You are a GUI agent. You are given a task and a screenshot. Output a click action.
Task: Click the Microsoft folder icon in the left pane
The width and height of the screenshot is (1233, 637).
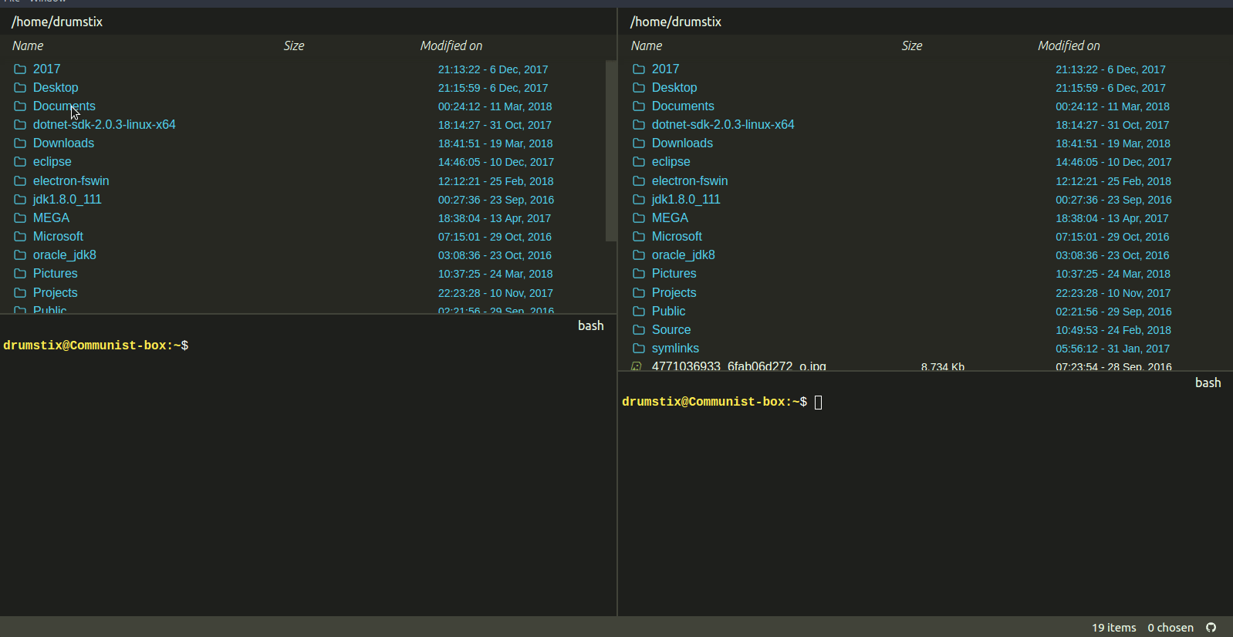click(x=20, y=237)
